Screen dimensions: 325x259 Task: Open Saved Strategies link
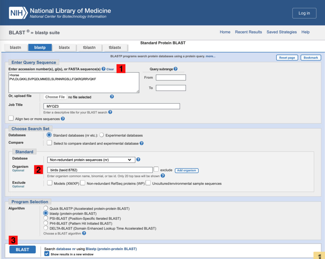click(x=282, y=32)
